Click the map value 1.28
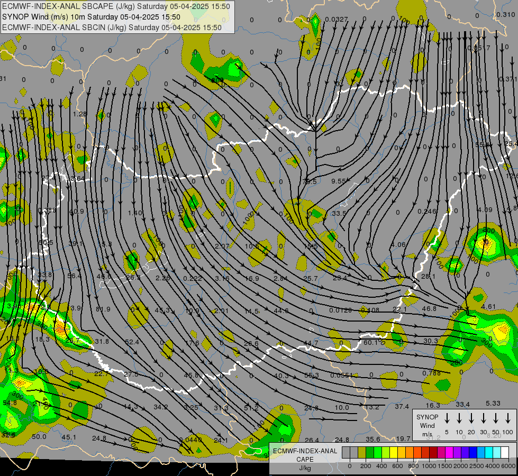Screen dimensions: 518x476 [80, 114]
